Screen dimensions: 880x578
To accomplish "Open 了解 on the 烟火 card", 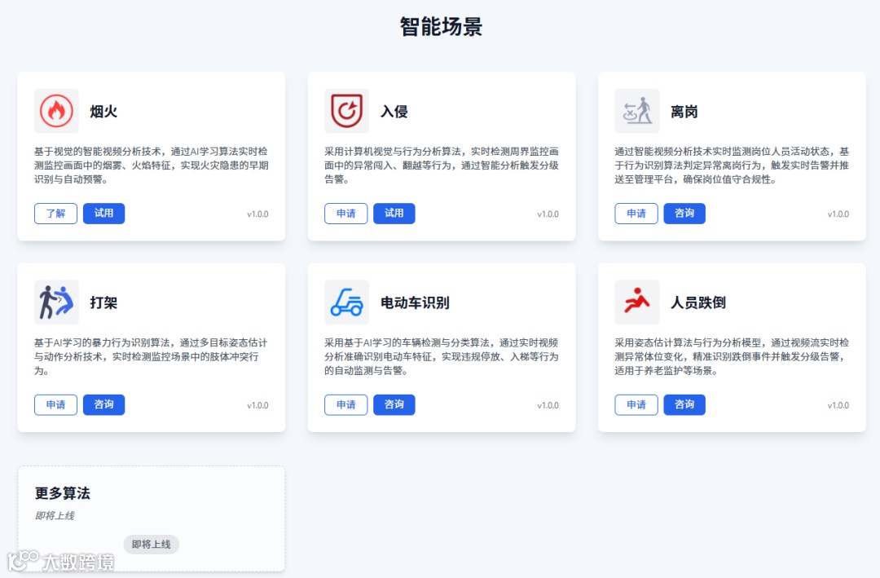I will [x=55, y=214].
